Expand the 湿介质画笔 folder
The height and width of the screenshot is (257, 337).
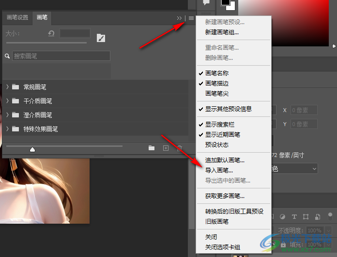click(x=8, y=114)
